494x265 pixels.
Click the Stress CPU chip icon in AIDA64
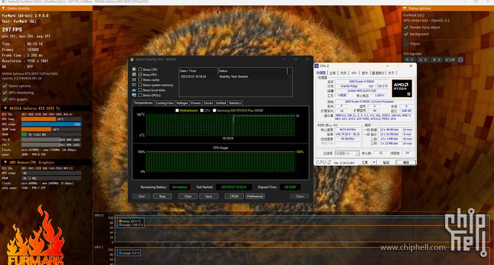(134, 69)
